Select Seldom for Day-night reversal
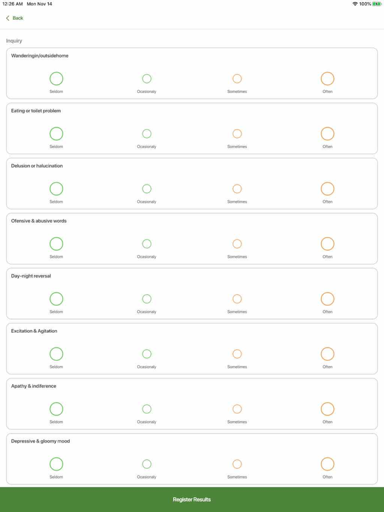384x512 pixels. [x=57, y=299]
